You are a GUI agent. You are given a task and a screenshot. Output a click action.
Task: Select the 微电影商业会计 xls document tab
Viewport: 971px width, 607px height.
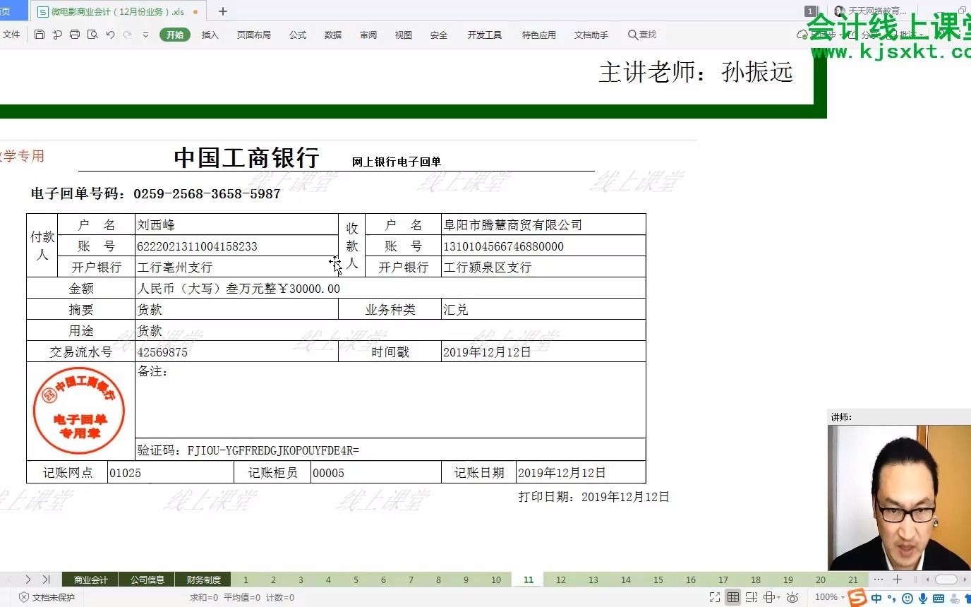(118, 11)
